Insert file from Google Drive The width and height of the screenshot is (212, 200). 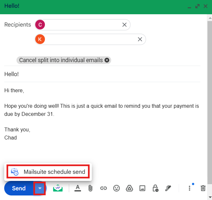(x=129, y=188)
